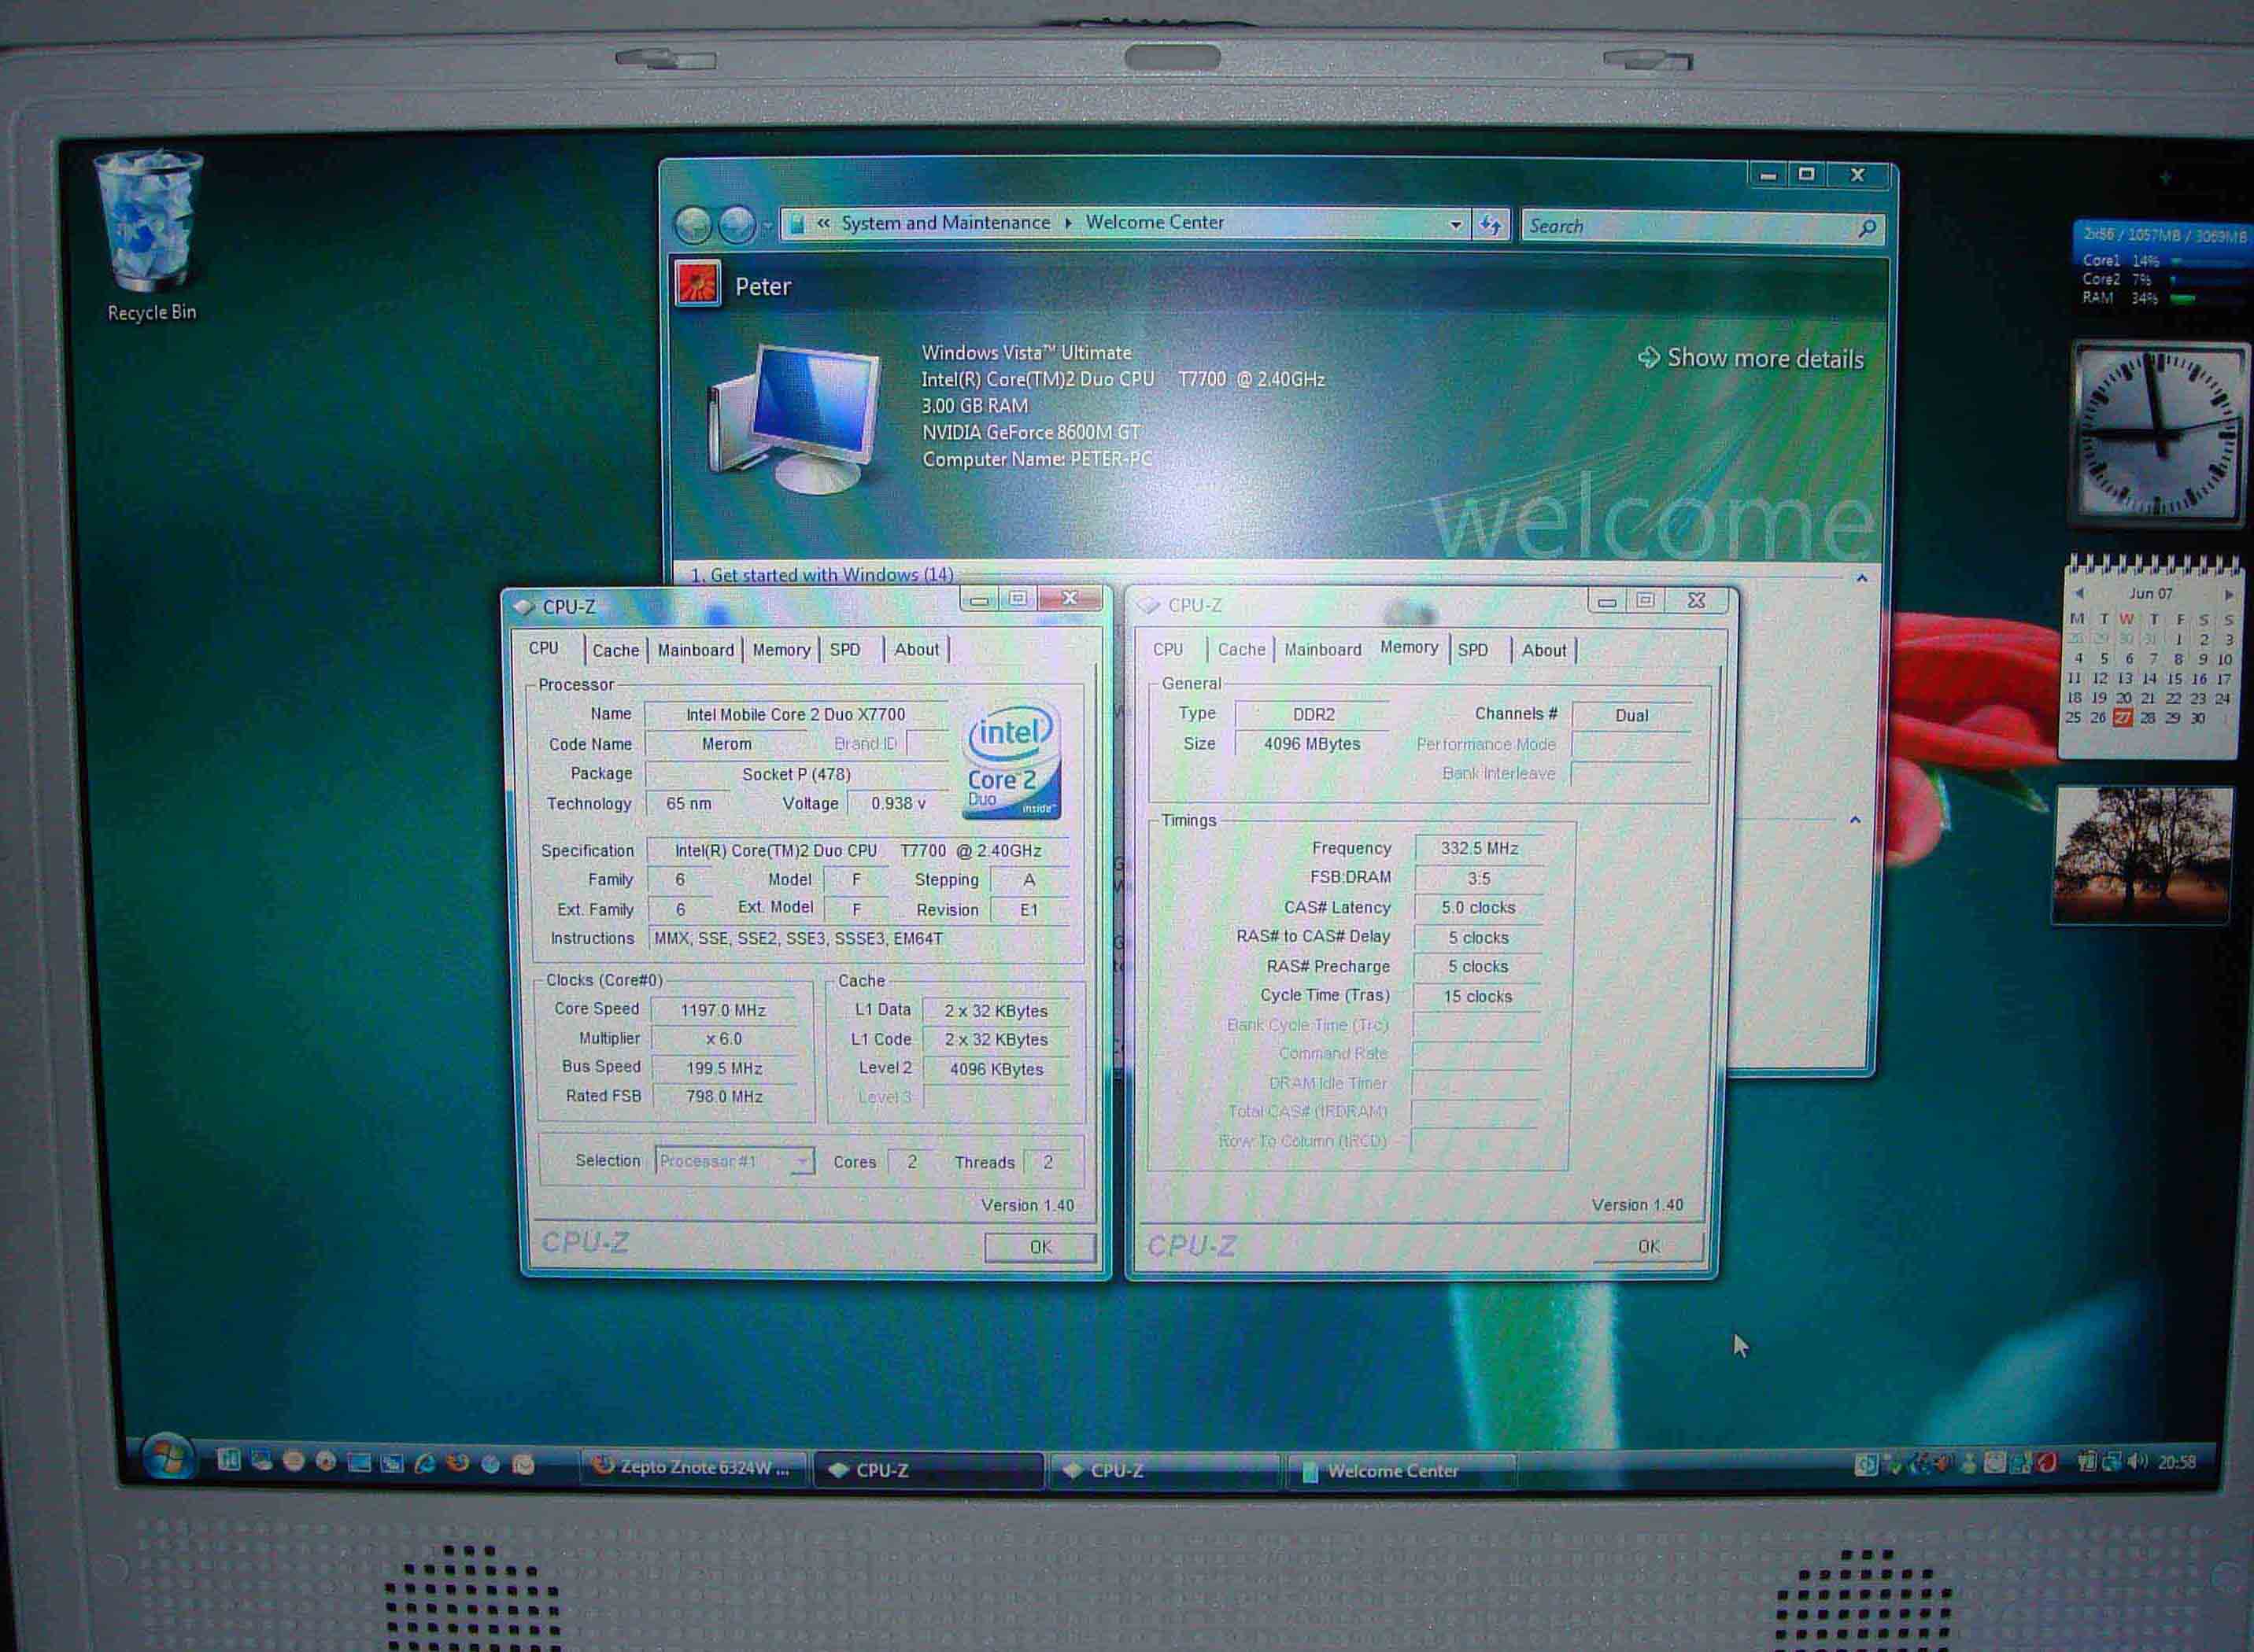Click the Frequency value 332.5 MHz
Viewport: 2254px width, 1652px height.
coord(1479,848)
